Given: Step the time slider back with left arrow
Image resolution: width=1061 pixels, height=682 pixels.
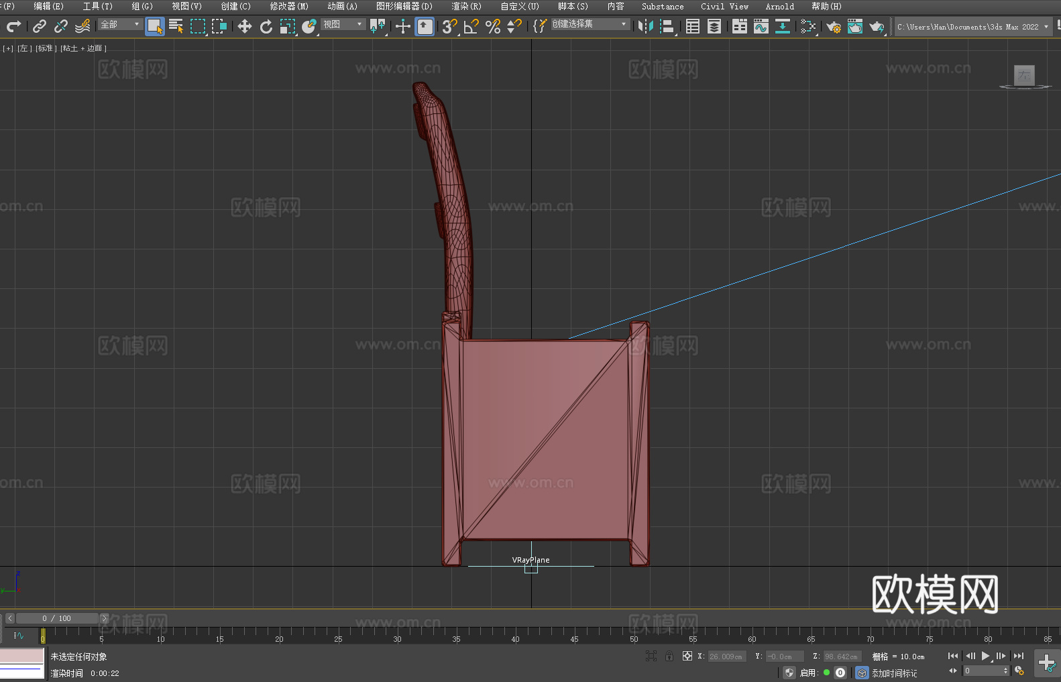Looking at the screenshot, I should (x=10, y=618).
